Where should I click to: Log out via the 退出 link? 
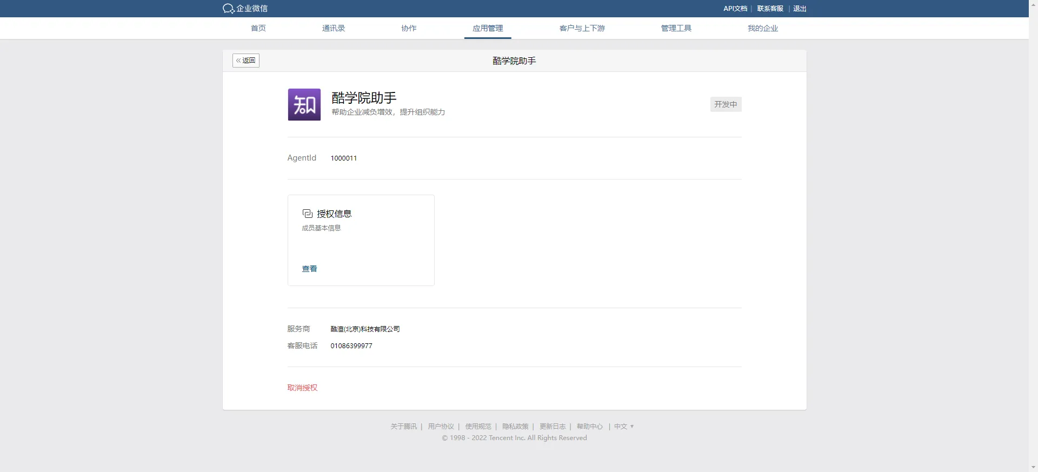tap(800, 9)
